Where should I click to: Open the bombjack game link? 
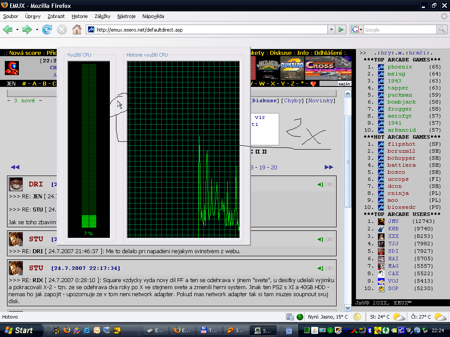point(402,102)
